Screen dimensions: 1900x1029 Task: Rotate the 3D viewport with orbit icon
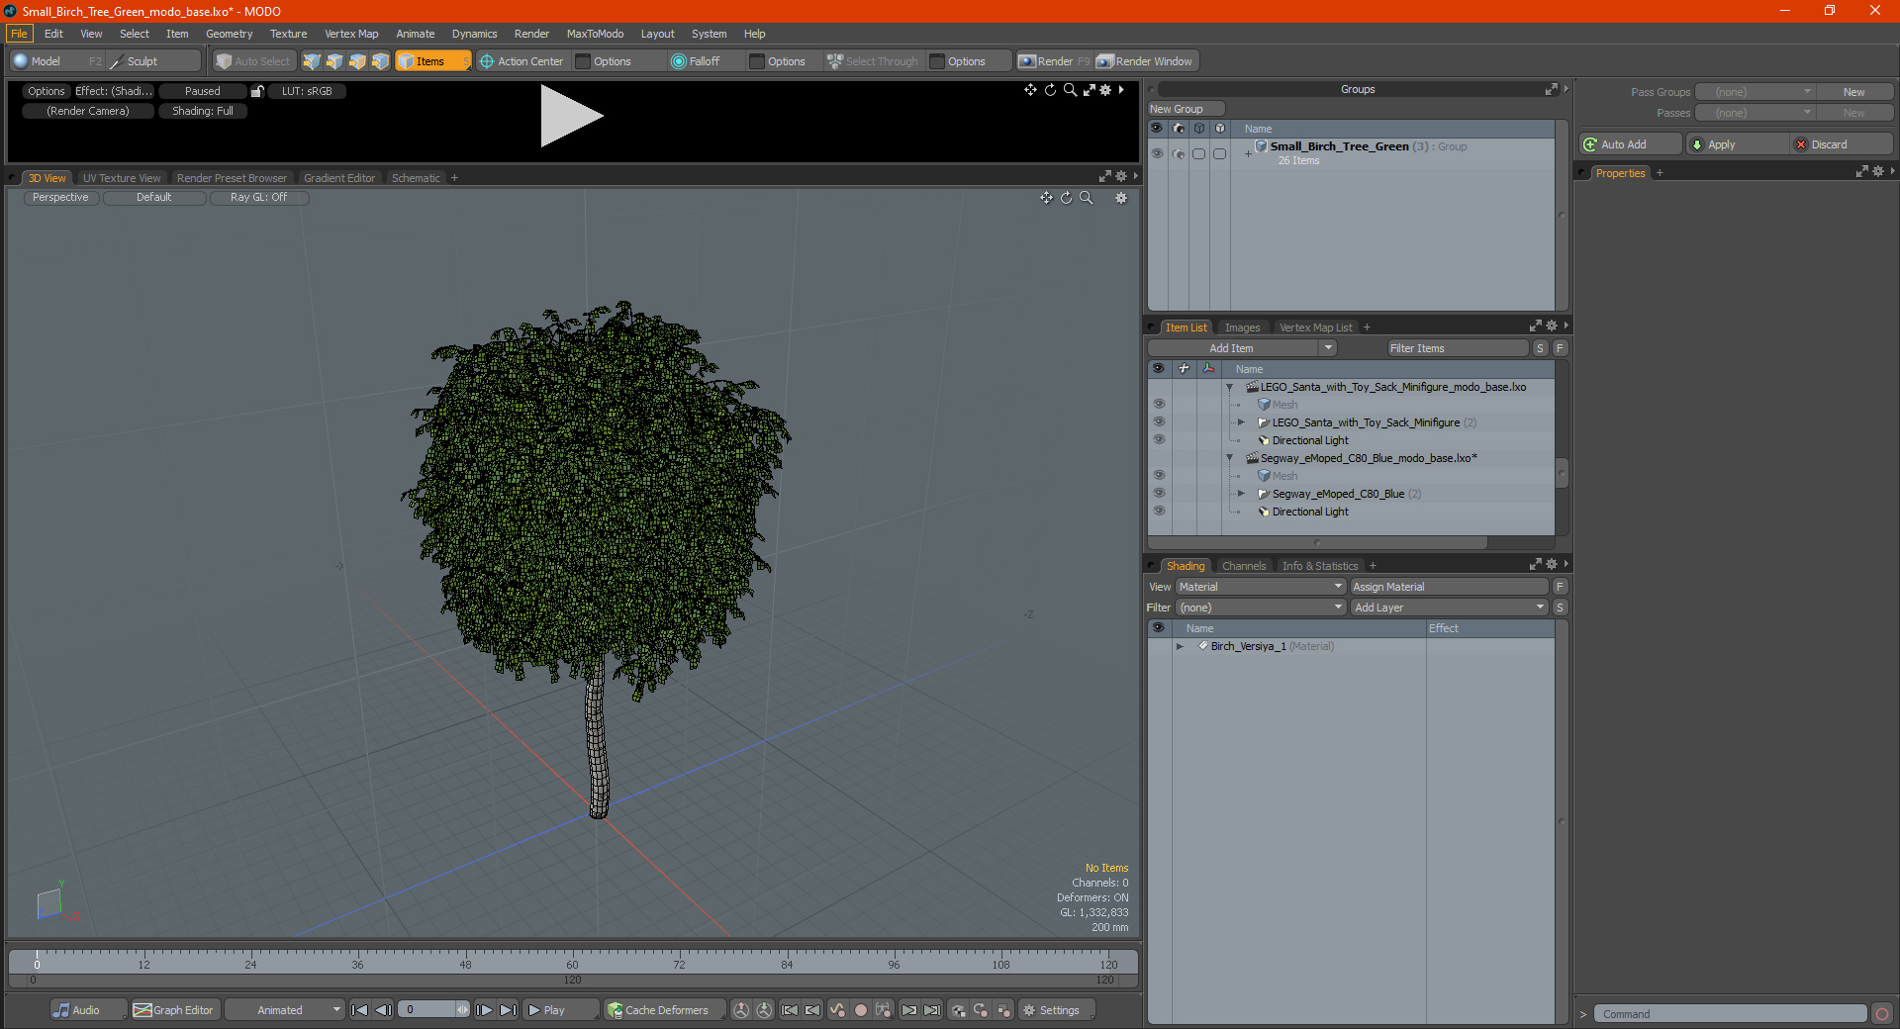point(1066,198)
